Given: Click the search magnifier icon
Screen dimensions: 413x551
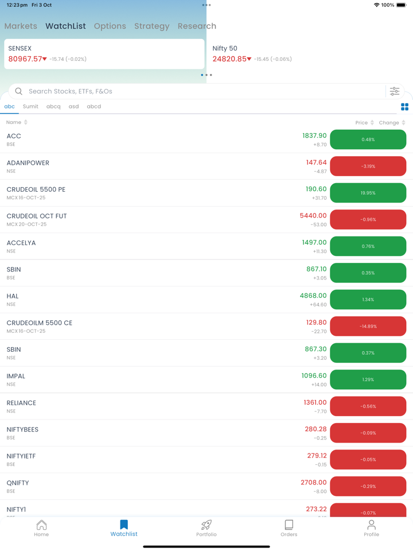Looking at the screenshot, I should pos(19,91).
